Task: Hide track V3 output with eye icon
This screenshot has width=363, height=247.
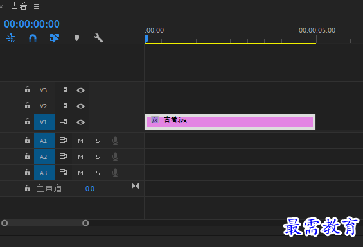Action: coord(80,90)
